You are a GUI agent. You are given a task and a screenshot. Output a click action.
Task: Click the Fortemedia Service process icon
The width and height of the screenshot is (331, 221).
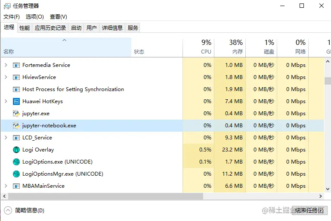16,65
